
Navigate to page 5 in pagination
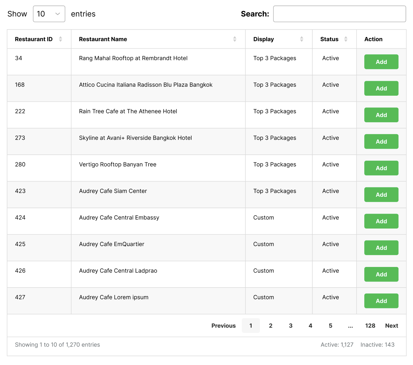[x=330, y=326]
